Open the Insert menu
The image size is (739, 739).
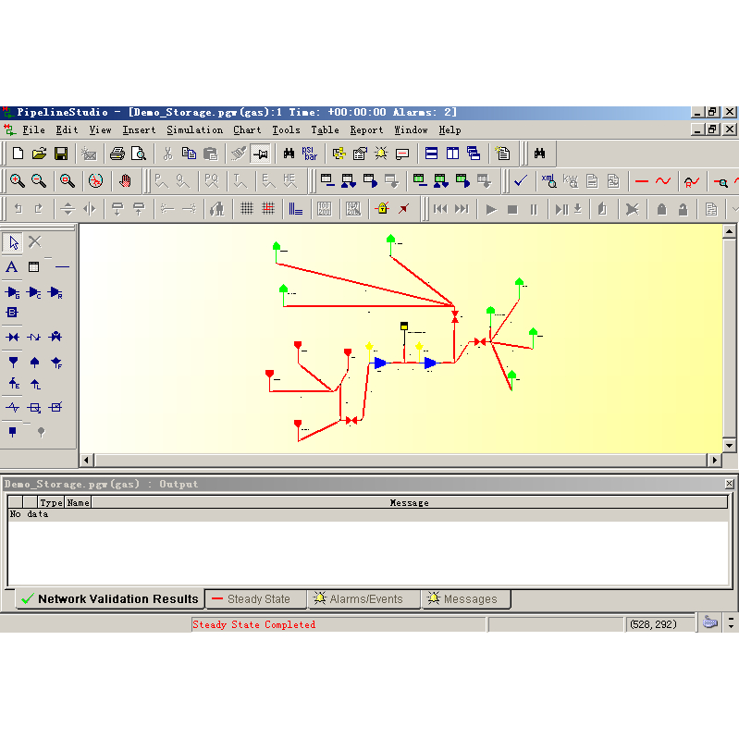[x=139, y=130]
